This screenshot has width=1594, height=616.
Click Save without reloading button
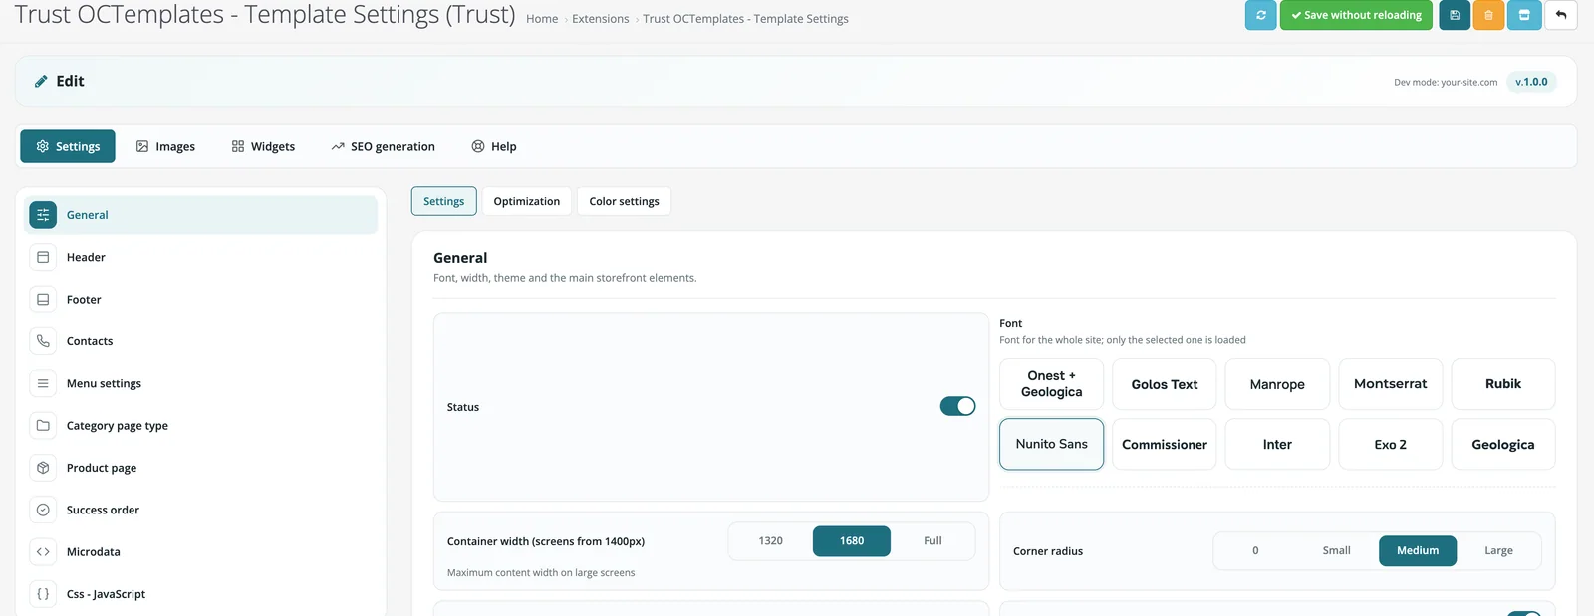[1356, 15]
